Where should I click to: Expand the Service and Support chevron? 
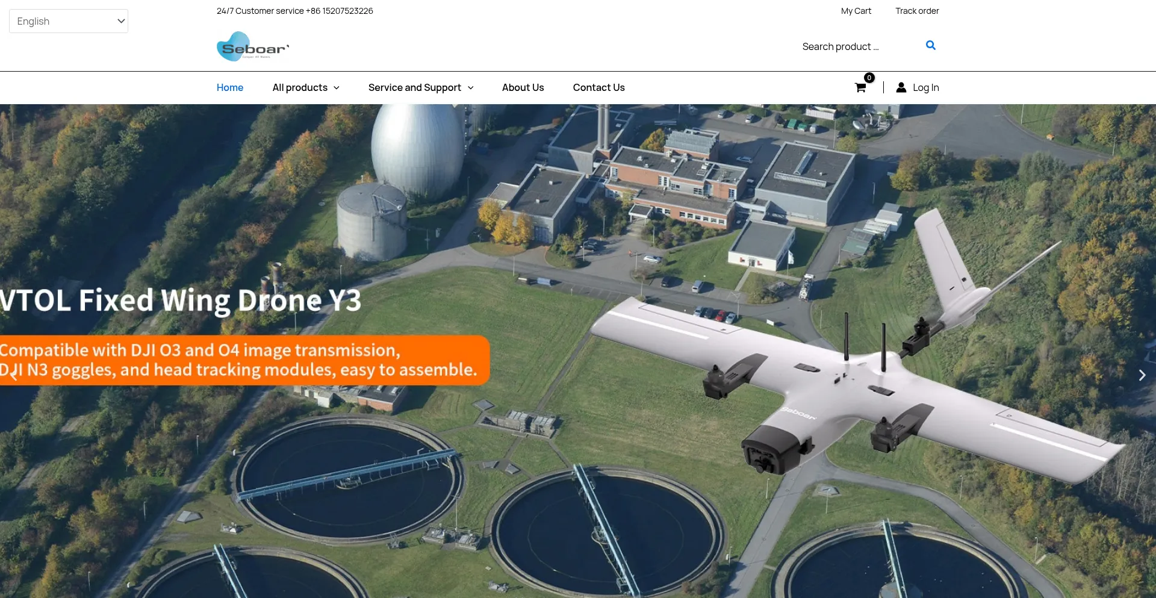tap(471, 88)
